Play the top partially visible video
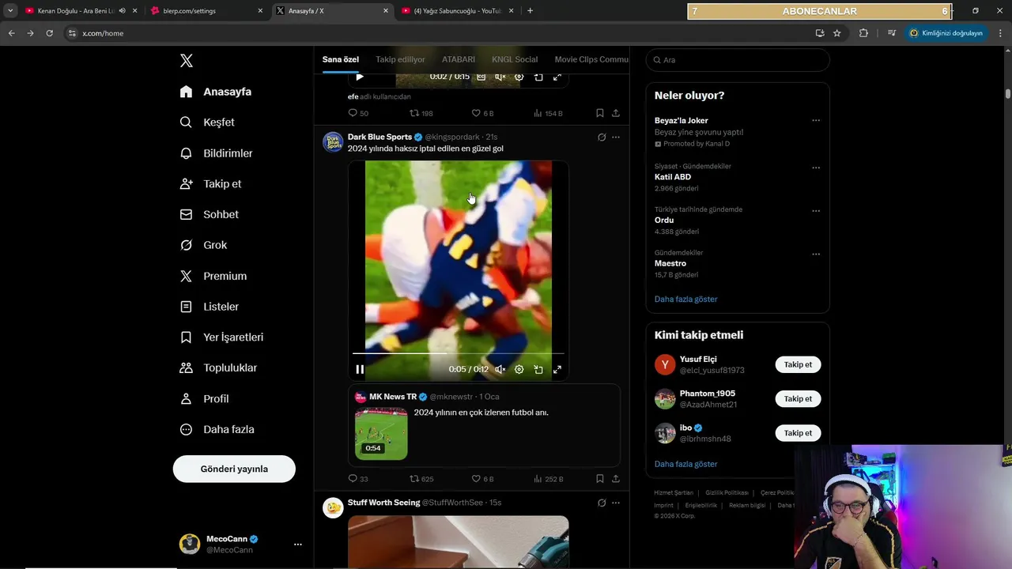Screen dimensions: 1012x569 click(x=360, y=77)
